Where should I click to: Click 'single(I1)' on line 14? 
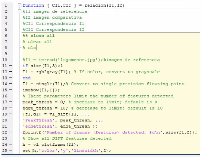50,84
